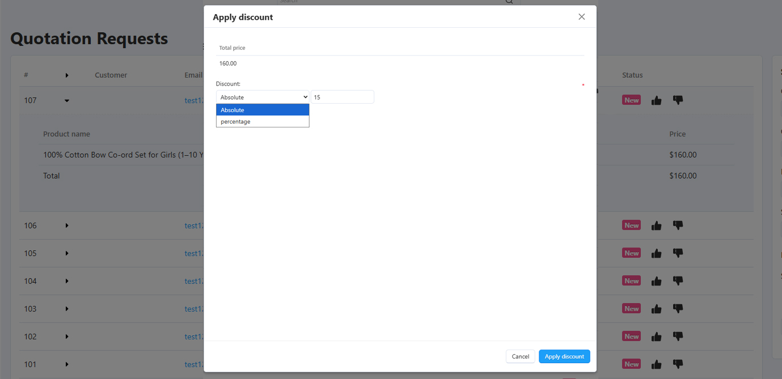Open the discount type dropdown
The height and width of the screenshot is (379, 782).
[263, 97]
